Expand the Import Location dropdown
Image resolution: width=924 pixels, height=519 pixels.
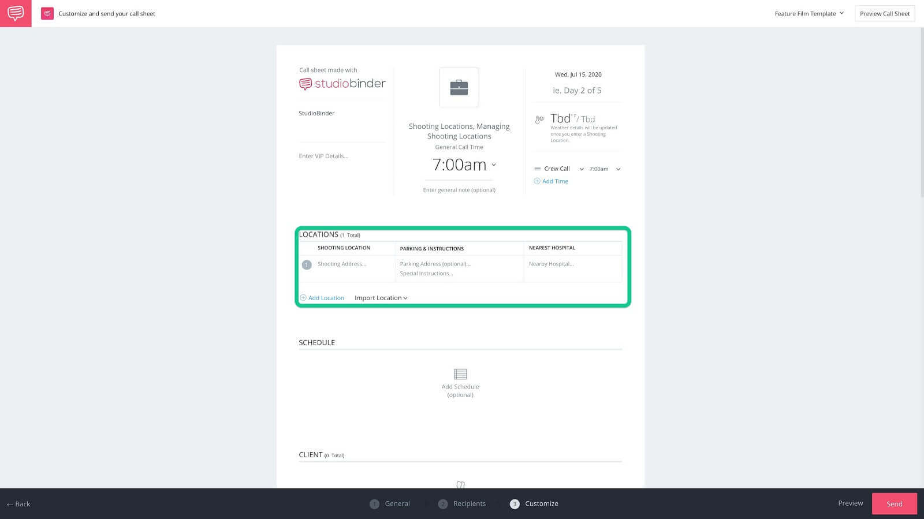tap(381, 298)
